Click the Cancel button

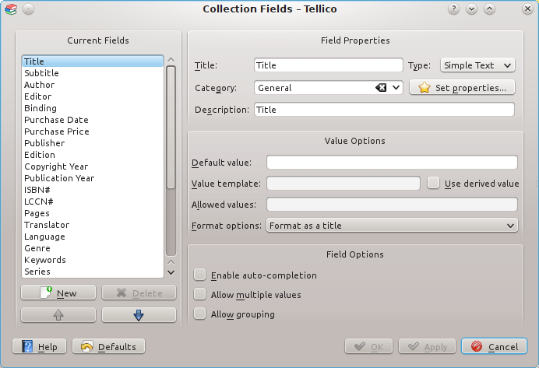coord(494,347)
